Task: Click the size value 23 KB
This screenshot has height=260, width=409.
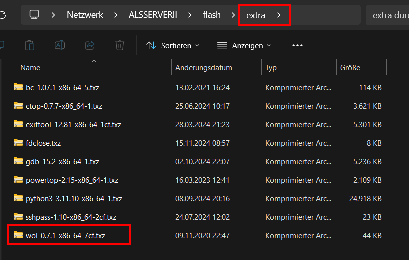Action: [372, 217]
